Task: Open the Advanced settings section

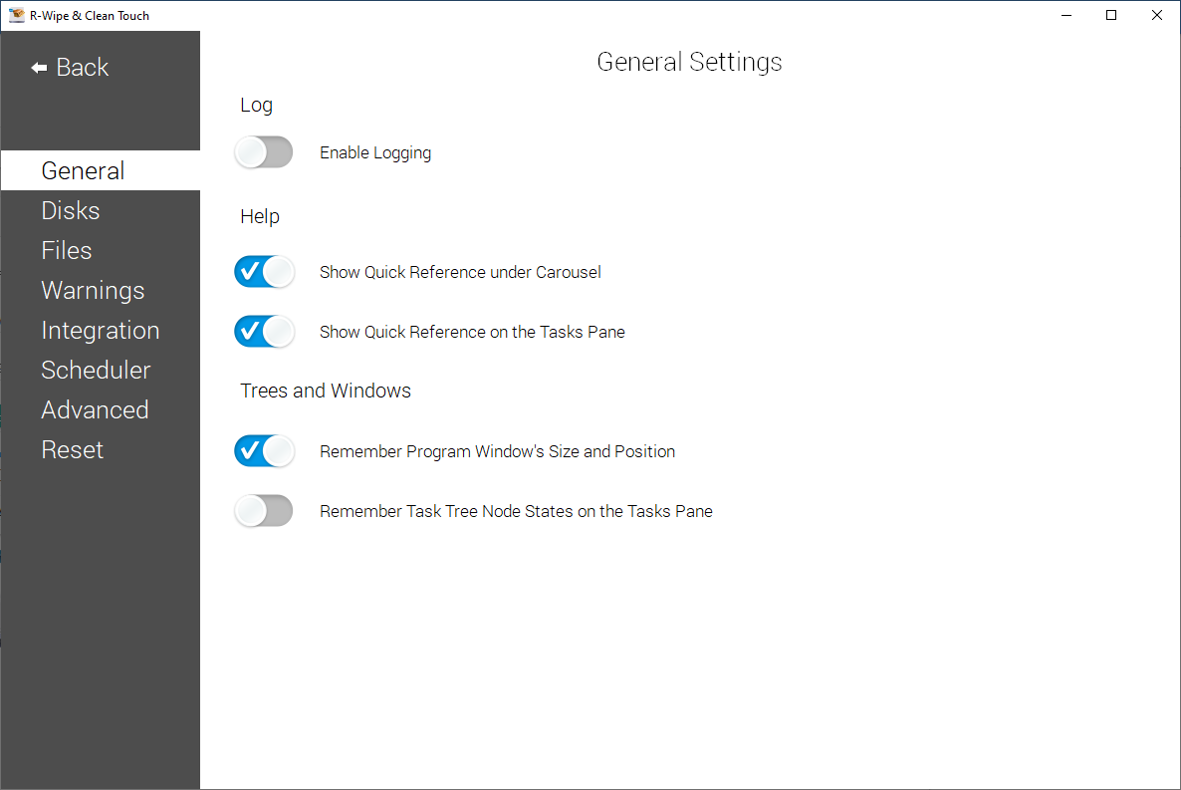Action: (x=95, y=409)
